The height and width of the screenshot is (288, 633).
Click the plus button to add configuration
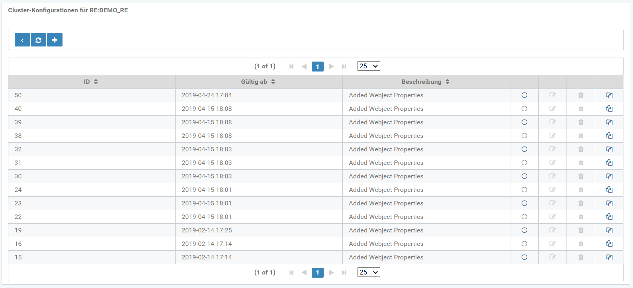point(55,40)
